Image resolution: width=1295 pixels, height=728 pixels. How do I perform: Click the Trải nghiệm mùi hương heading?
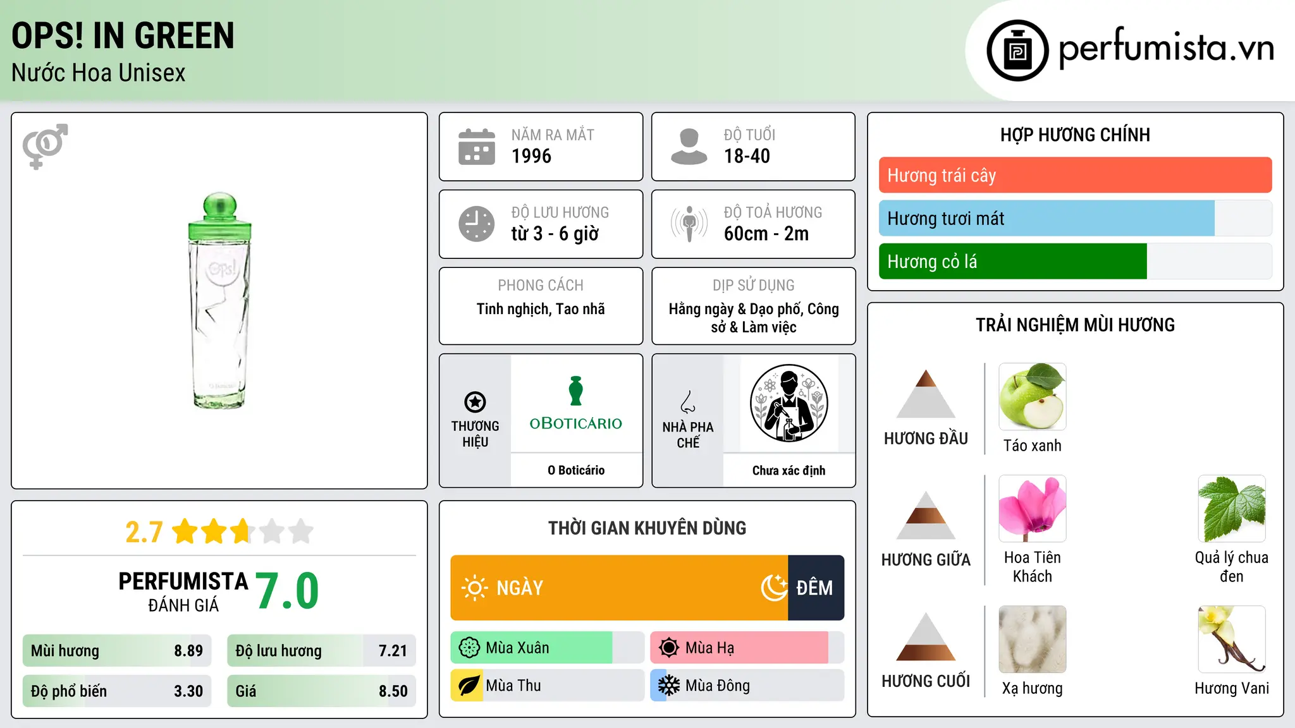click(x=1075, y=325)
